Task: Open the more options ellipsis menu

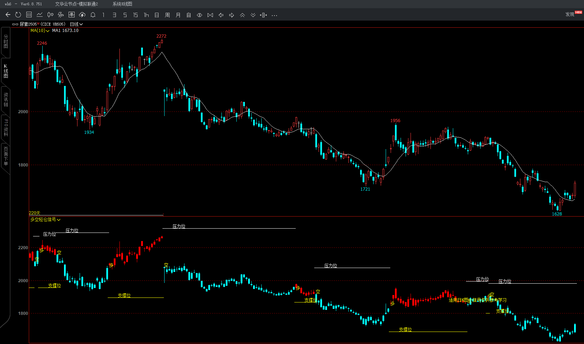Action: (x=274, y=15)
